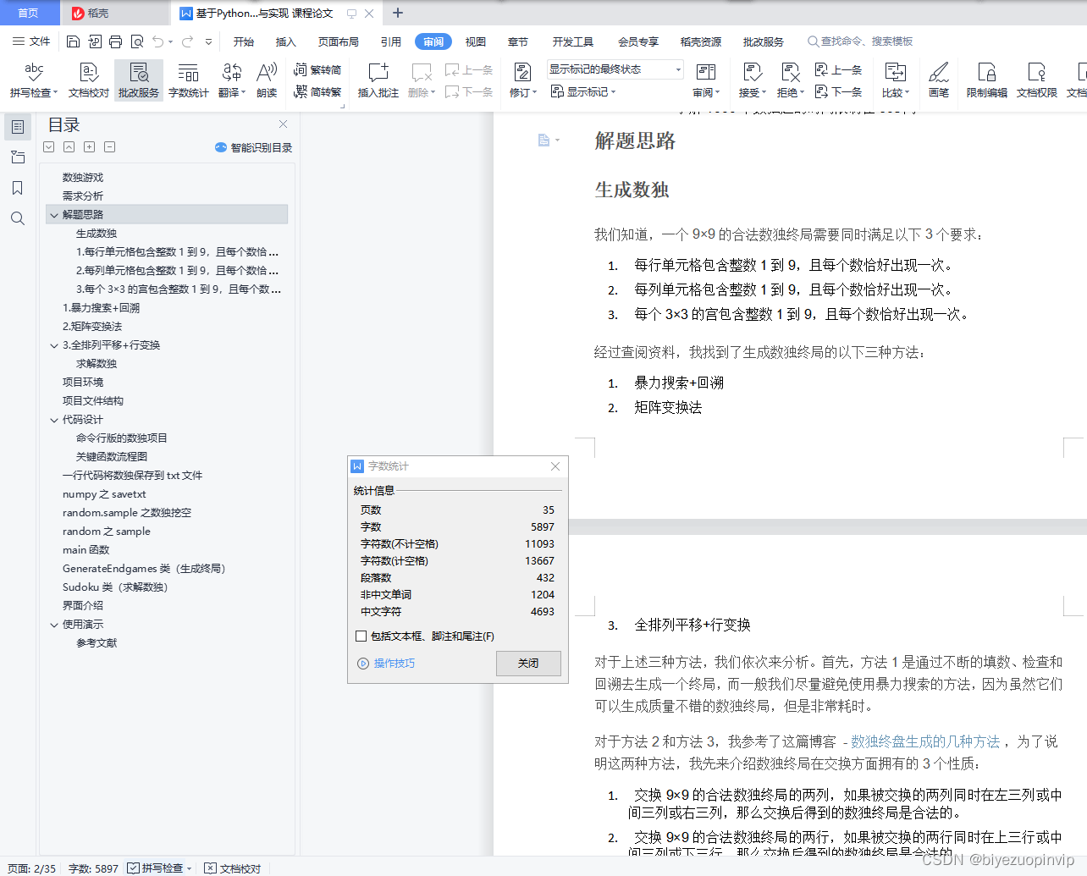This screenshot has width=1087, height=876.
Task: Collapse the 使用演示 outline node
Action: pos(54,625)
